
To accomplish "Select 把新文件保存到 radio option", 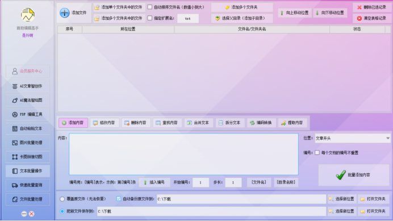I will pos(62,211).
